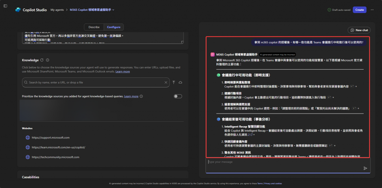Open the more options ellipsis menu
The image size is (382, 188).
pyautogui.click(x=372, y=10)
